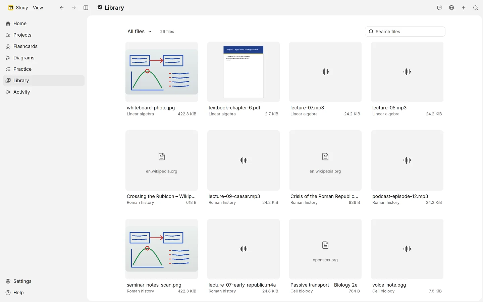Click the lecture-07.mp3 file name
Screen dimensions: 483x302
click(307, 108)
